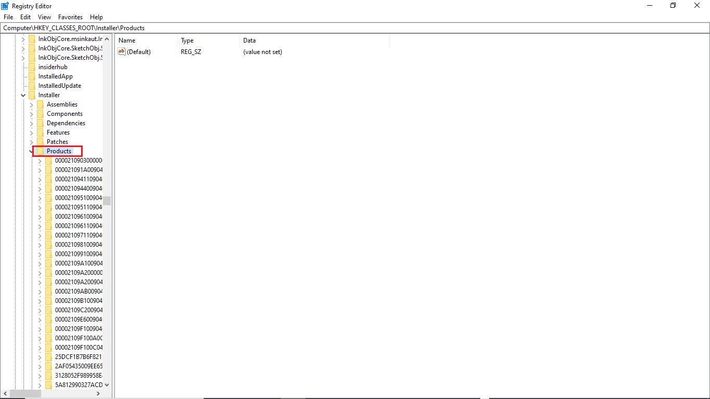
Task: Select the "00002109A200904" key label
Action: pos(78,282)
